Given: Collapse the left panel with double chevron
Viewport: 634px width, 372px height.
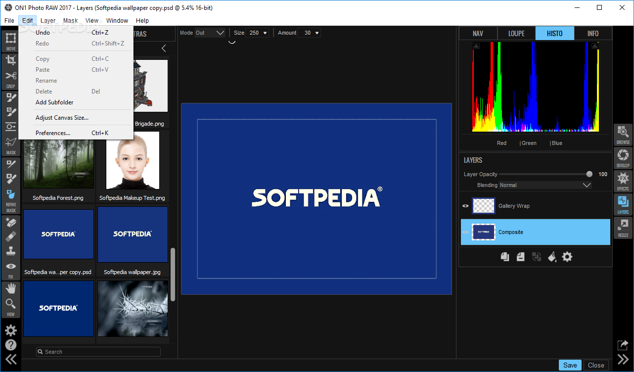Looking at the screenshot, I should coord(11,360).
